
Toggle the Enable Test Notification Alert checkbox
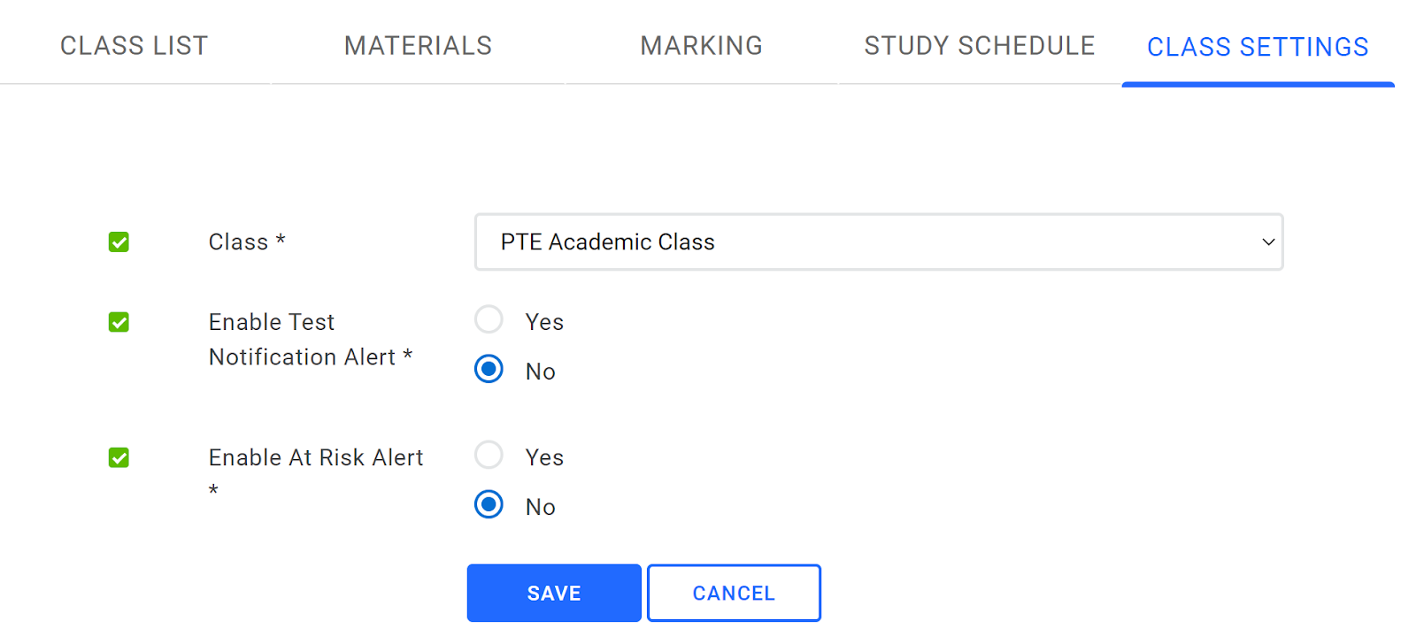[x=118, y=322]
